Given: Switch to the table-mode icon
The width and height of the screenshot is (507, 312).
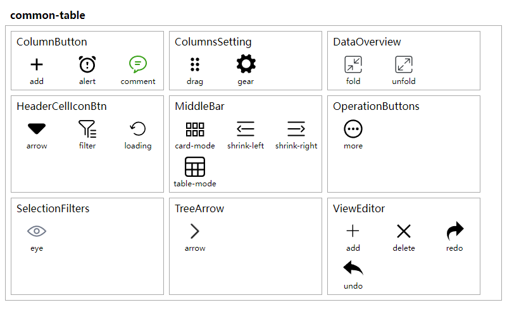Looking at the screenshot, I should point(195,167).
